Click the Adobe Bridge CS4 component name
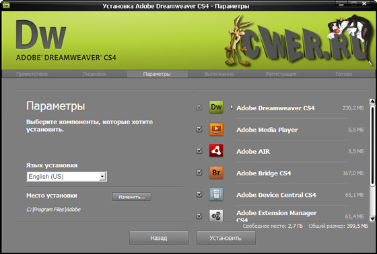 click(x=264, y=173)
